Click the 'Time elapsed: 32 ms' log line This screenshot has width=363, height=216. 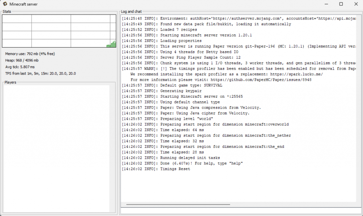[x=163, y=141]
